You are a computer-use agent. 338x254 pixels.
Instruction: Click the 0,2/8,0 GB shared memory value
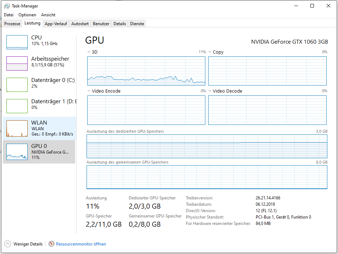[145, 225]
